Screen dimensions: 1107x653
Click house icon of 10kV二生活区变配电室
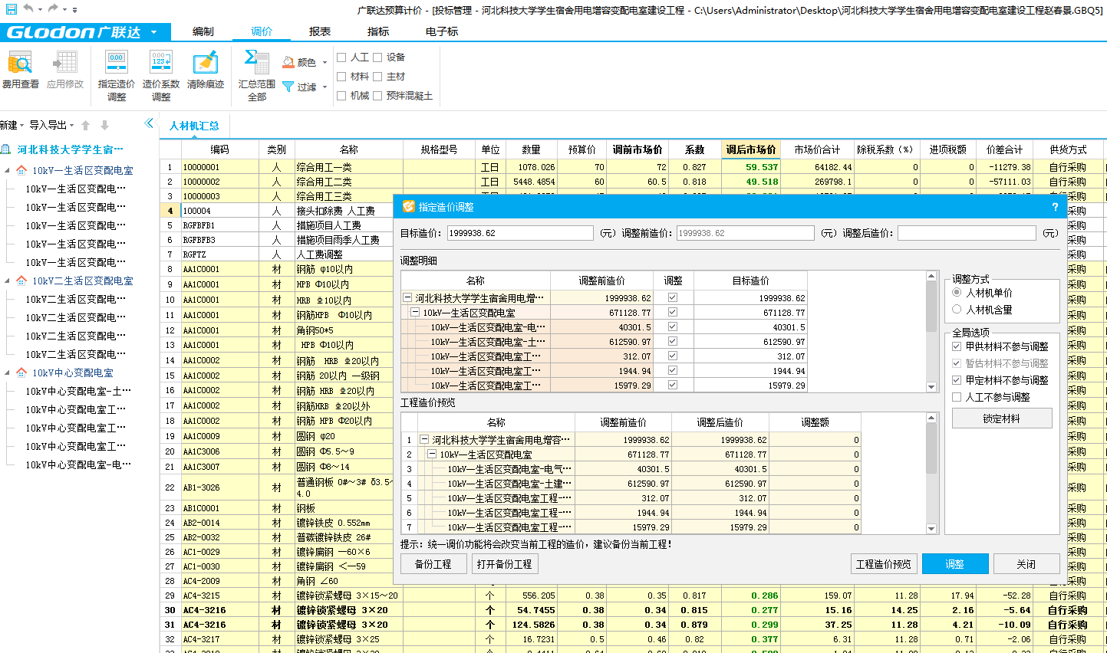point(21,281)
